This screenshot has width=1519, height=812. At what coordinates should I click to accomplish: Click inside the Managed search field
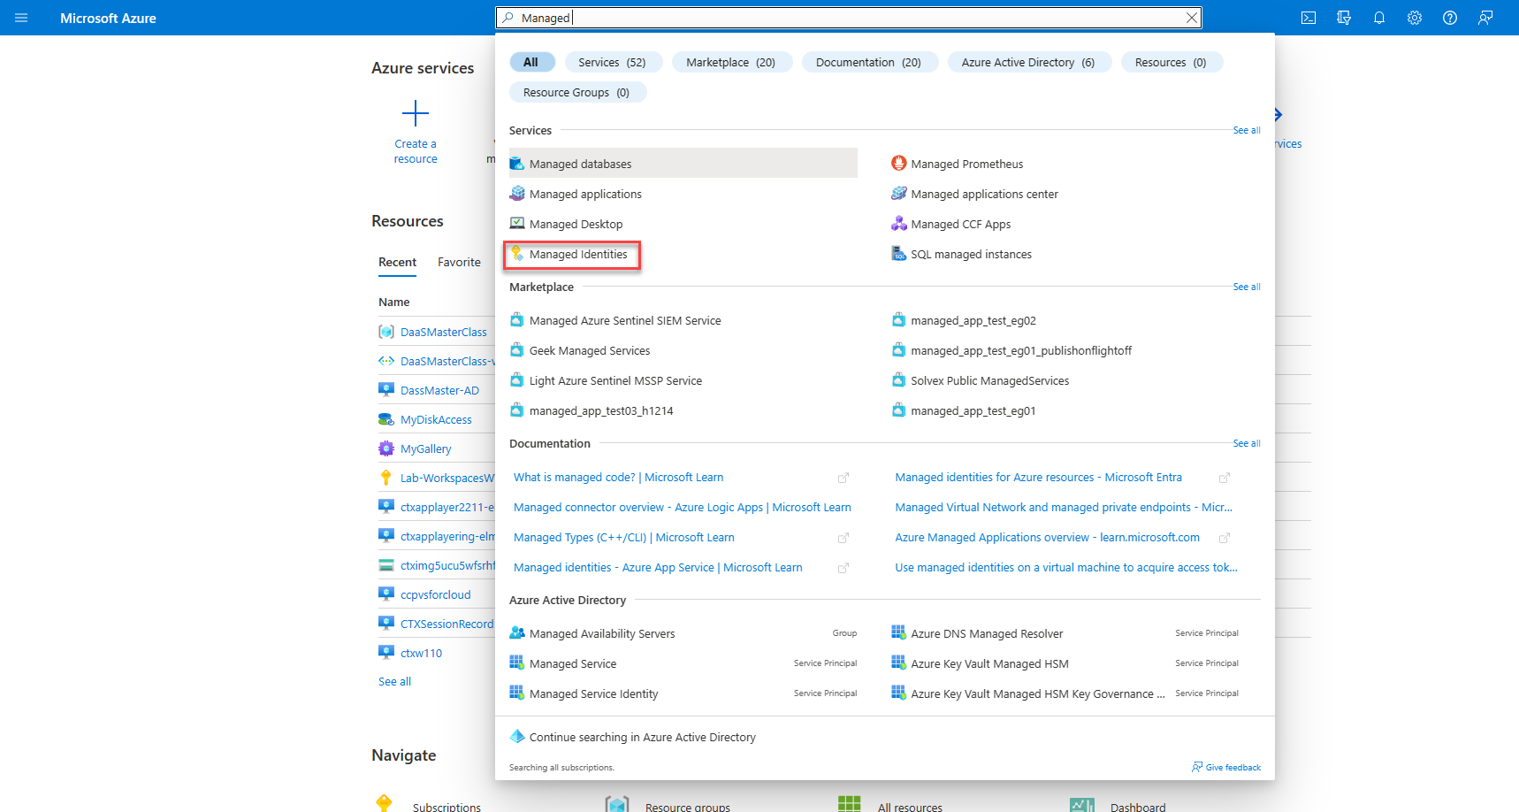(x=849, y=18)
